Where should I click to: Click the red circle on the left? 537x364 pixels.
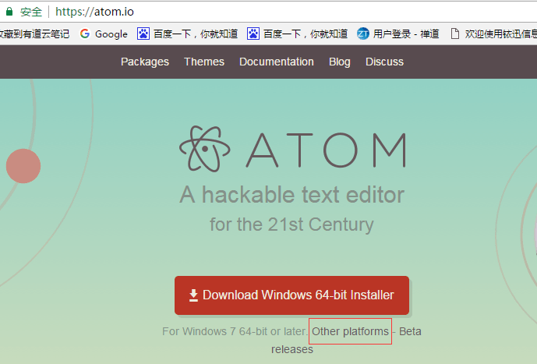pos(23,166)
